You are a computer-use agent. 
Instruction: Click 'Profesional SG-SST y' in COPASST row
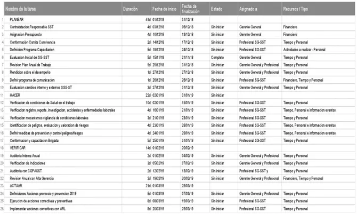254,171
